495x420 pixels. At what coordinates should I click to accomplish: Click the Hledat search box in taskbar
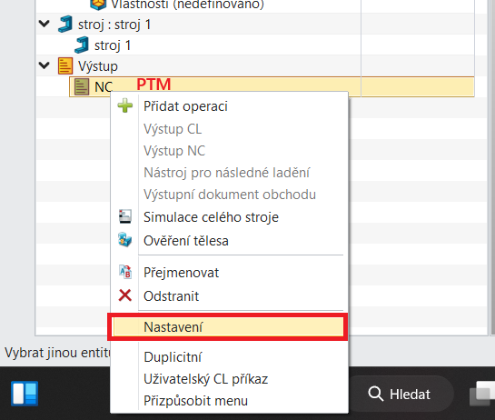401,394
